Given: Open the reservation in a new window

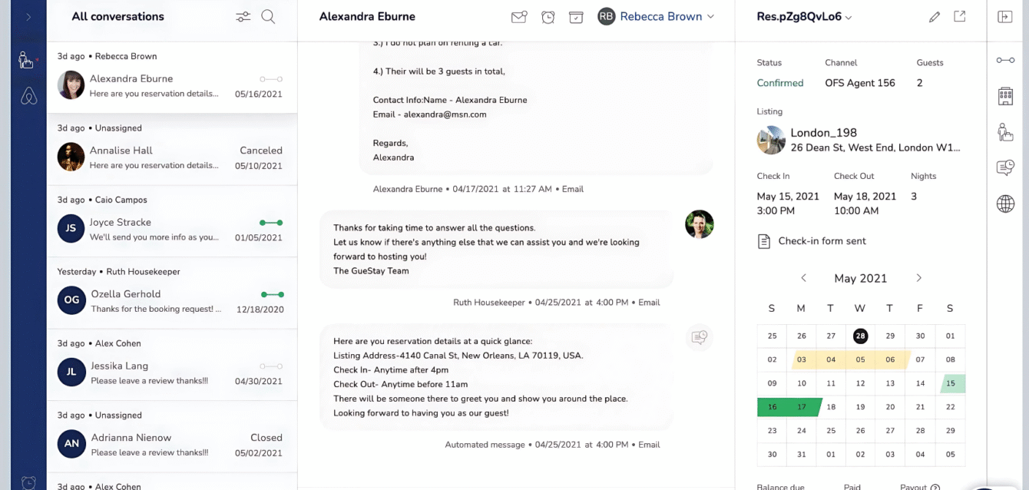Looking at the screenshot, I should pyautogui.click(x=959, y=15).
